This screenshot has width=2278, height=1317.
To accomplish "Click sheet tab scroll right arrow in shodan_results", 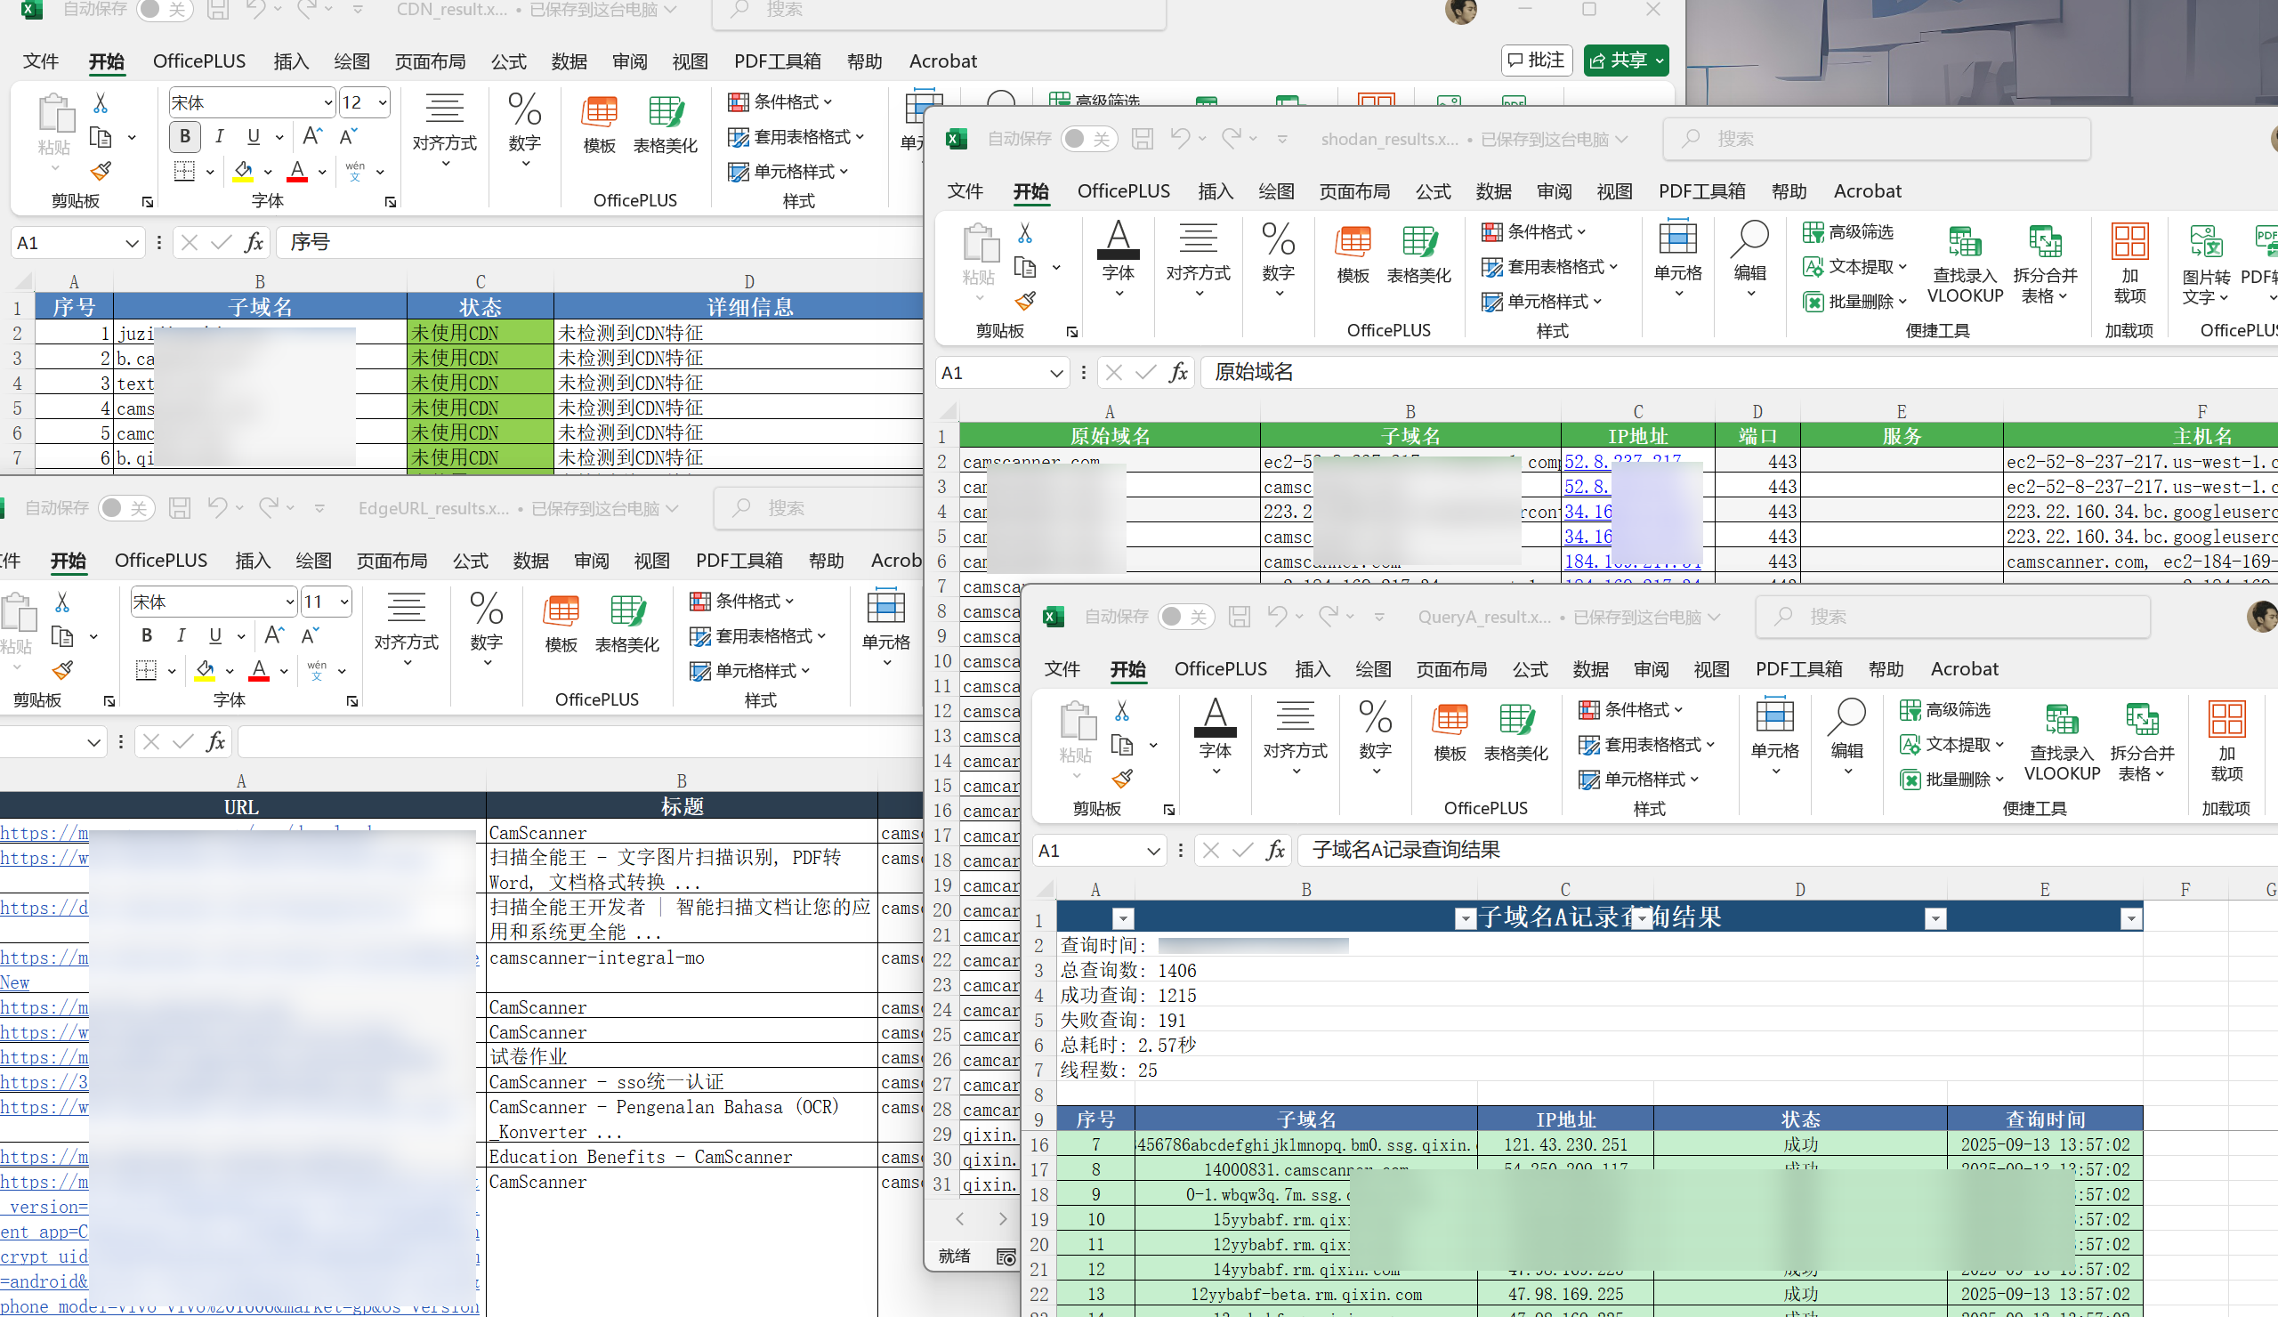I will (1003, 1218).
